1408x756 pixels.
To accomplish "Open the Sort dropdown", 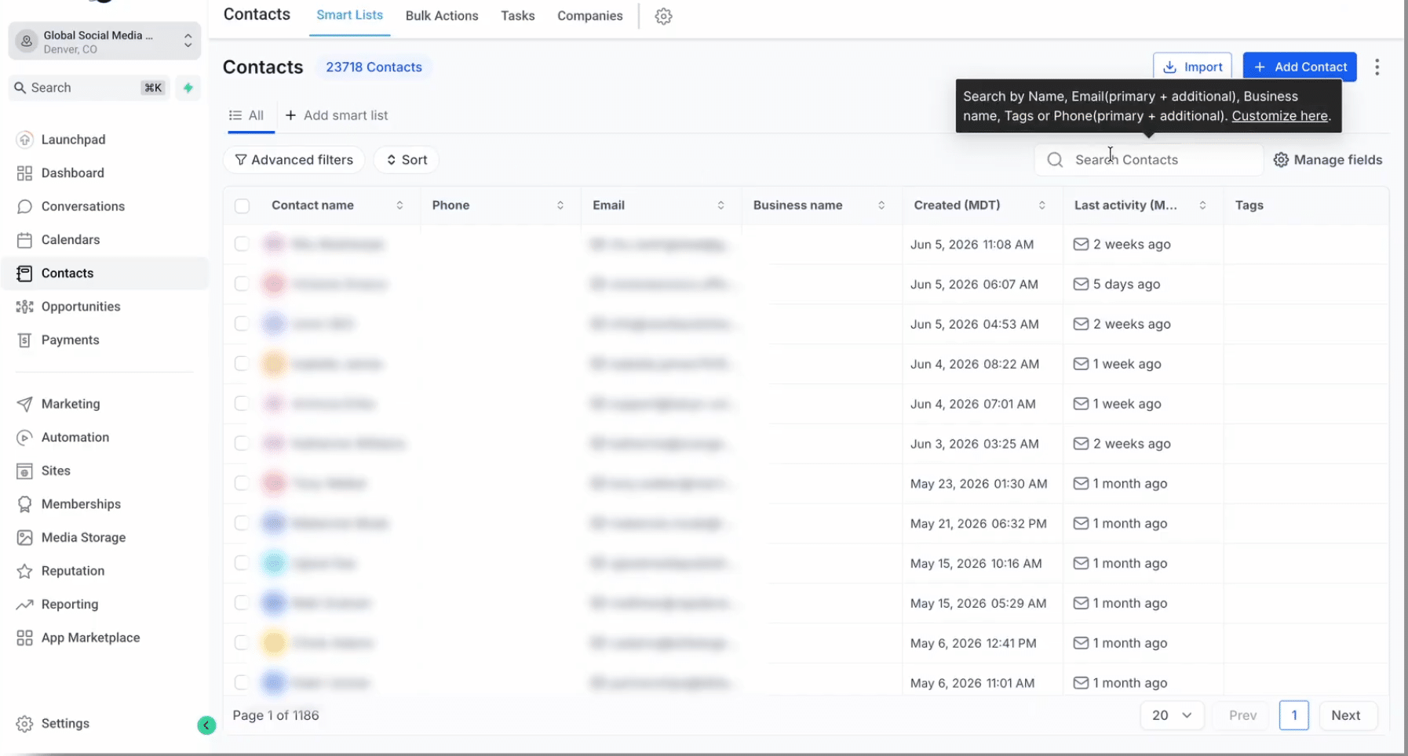I will pos(406,160).
